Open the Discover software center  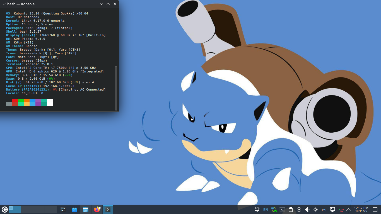(74, 210)
